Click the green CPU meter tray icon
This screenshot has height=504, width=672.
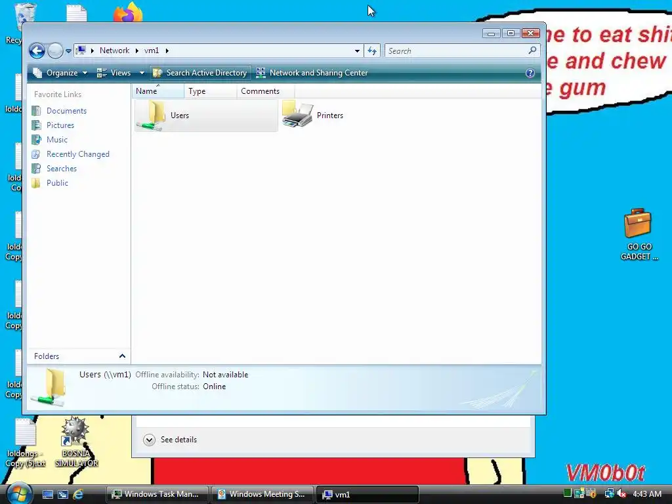pos(568,493)
